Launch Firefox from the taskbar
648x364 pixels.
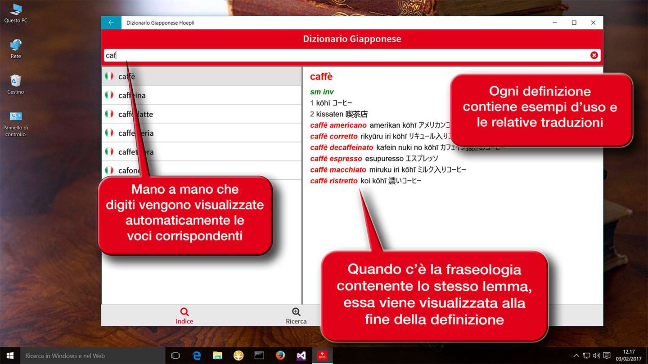[280, 355]
